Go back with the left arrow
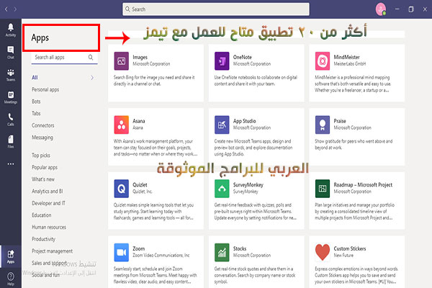Screen dimensions: 432x288 (6, 9)
